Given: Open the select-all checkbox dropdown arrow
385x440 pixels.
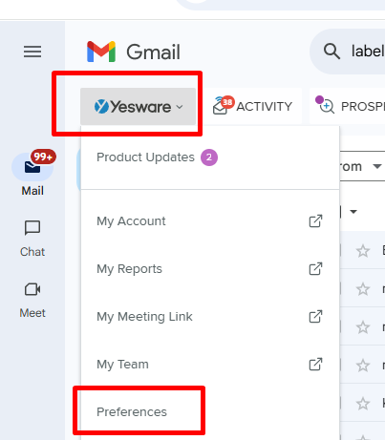Looking at the screenshot, I should tap(353, 212).
